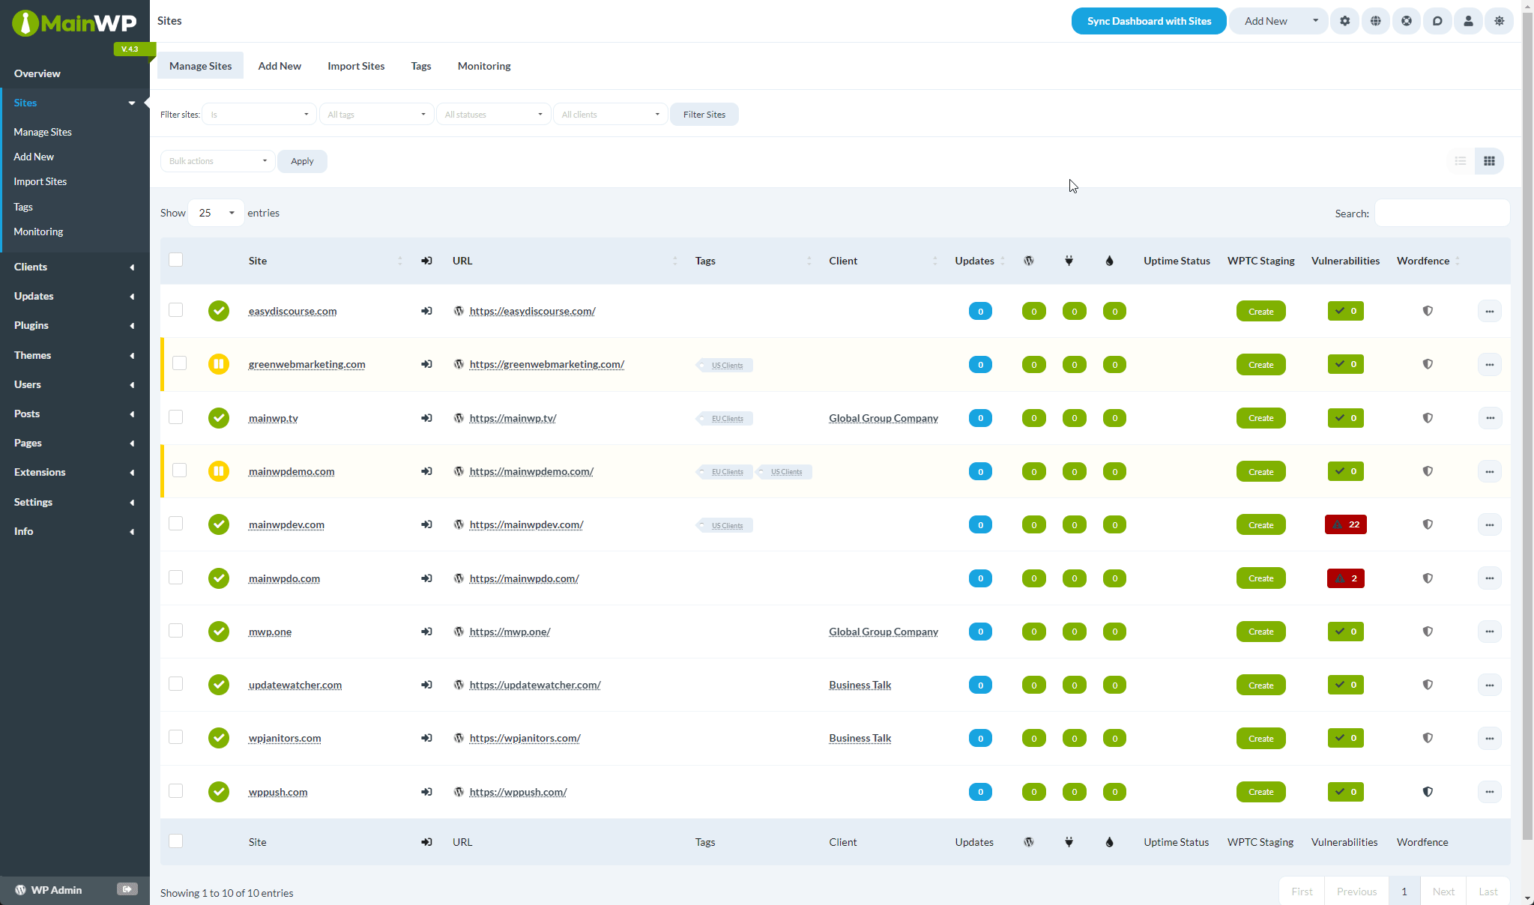
Task: Open the help lifering icon in the header
Action: click(x=1407, y=21)
